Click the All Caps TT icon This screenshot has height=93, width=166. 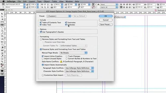[x=42, y=5]
